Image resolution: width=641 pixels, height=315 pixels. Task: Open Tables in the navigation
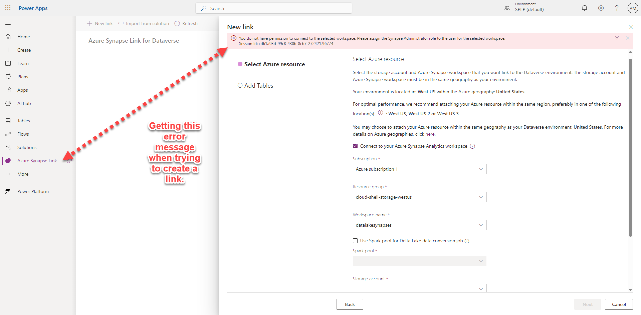pyautogui.click(x=24, y=121)
